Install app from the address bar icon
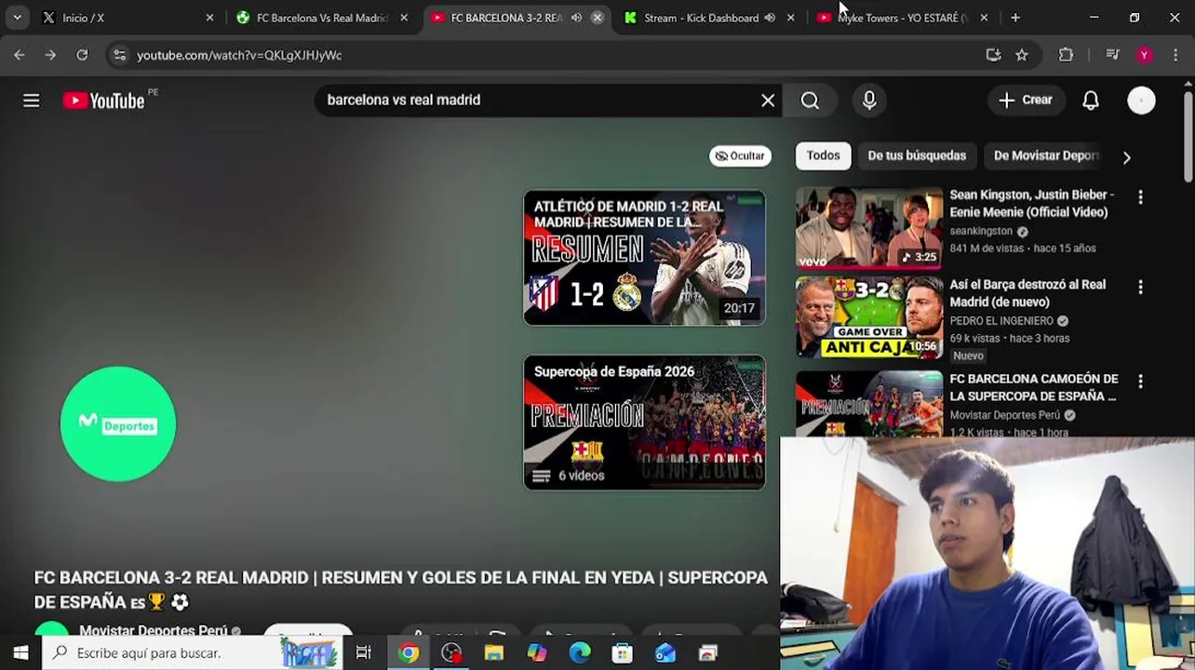This screenshot has width=1195, height=670. pos(993,55)
